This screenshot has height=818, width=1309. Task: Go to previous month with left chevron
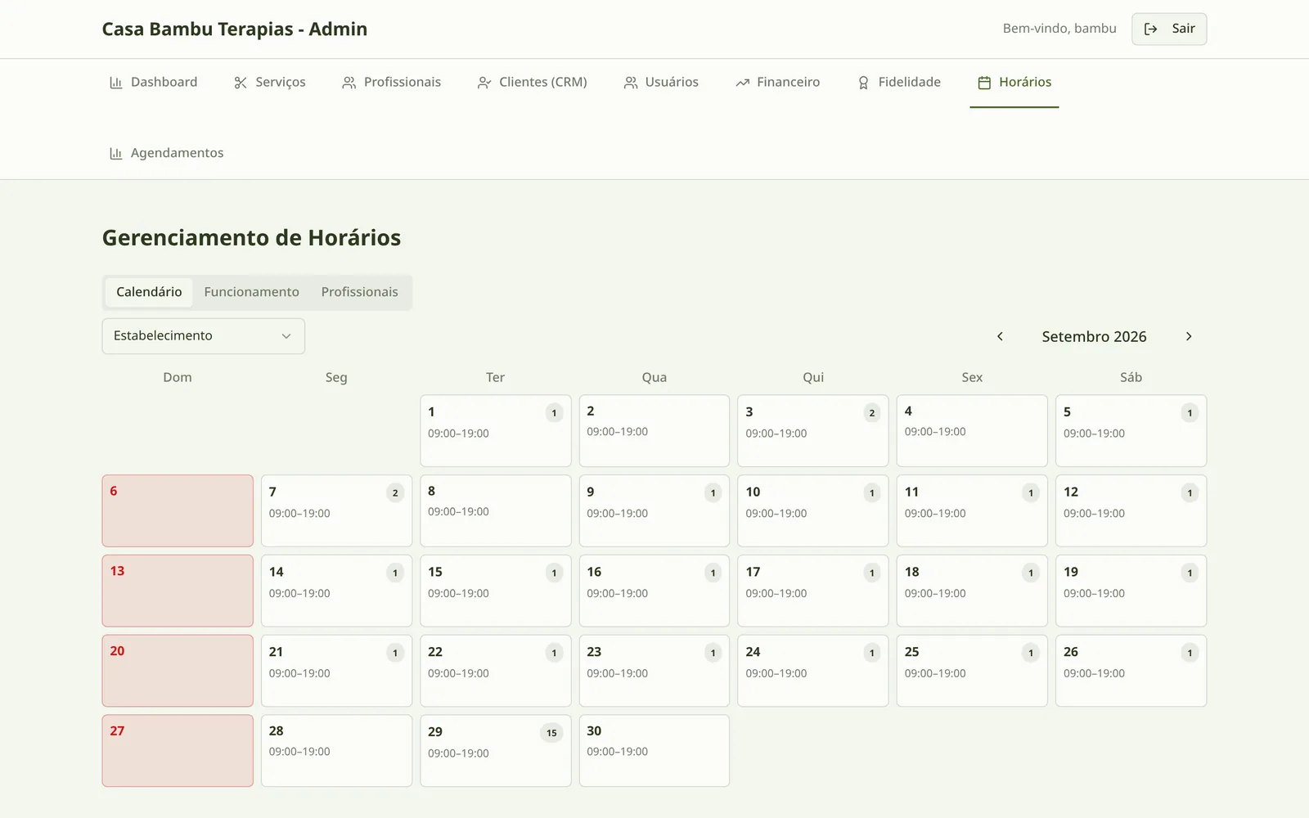coord(1000,336)
